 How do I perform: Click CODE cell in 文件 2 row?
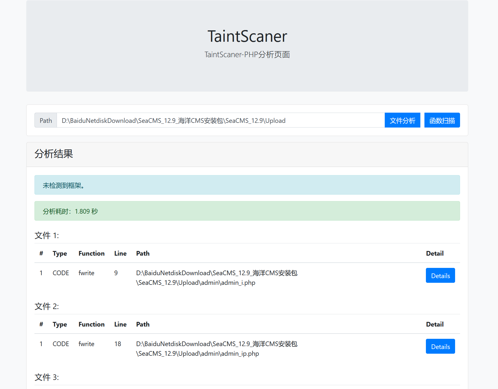pos(61,344)
